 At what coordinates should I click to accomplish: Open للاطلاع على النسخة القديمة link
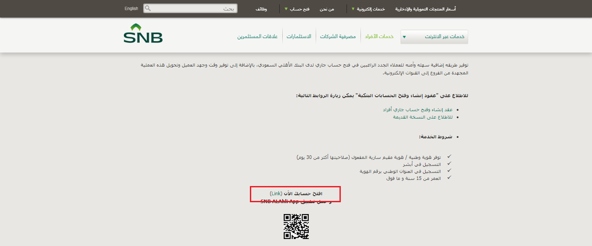coord(422,117)
